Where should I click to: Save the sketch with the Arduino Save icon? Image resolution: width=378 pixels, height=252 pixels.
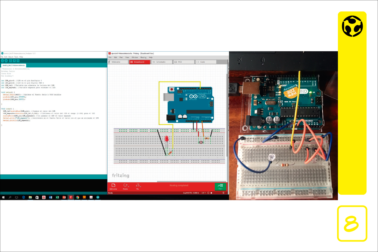pos(18,61)
